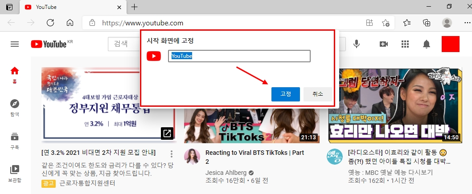Select Home in the sidebar
The width and height of the screenshot is (472, 194).
[14, 75]
